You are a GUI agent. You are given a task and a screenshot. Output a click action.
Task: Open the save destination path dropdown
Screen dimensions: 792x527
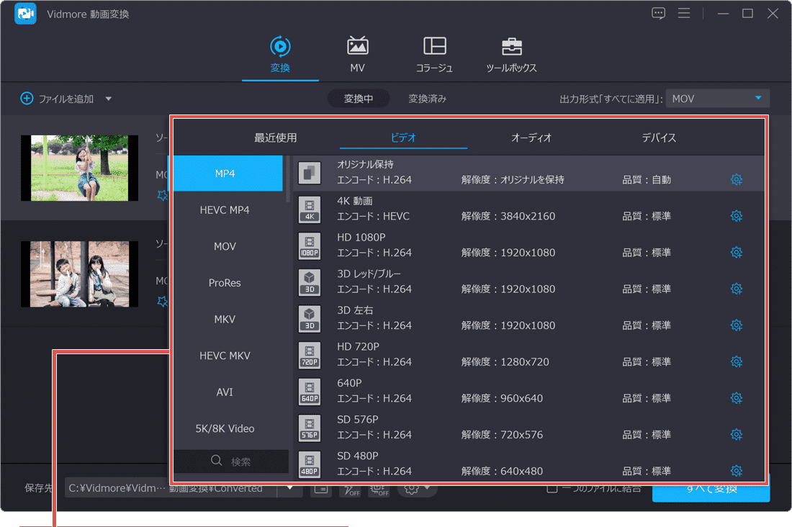290,487
